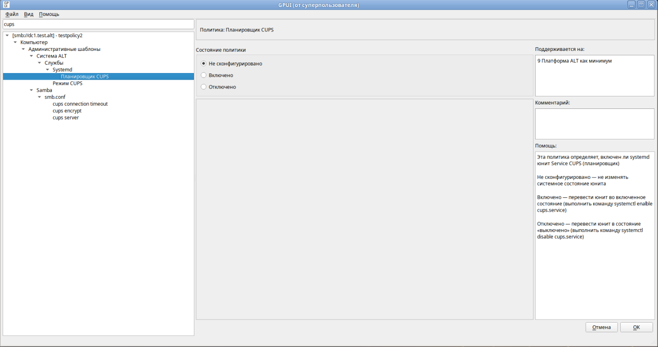Open the Помощь menu
Image resolution: width=658 pixels, height=347 pixels.
click(49, 14)
